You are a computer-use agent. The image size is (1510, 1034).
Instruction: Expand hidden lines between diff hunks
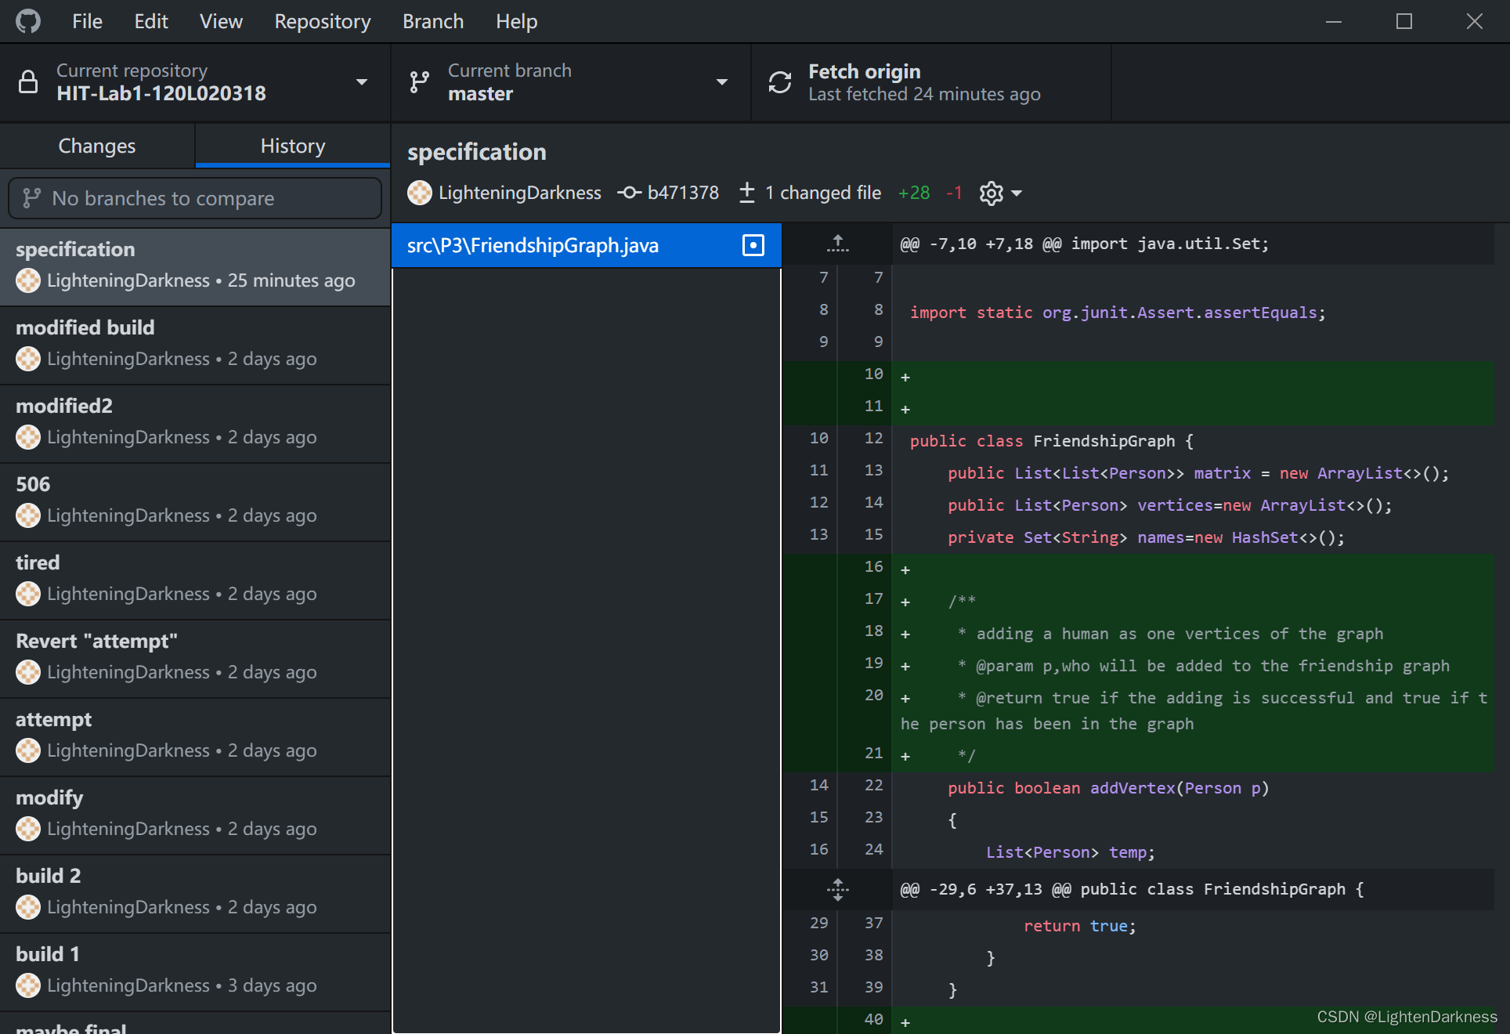pos(837,889)
